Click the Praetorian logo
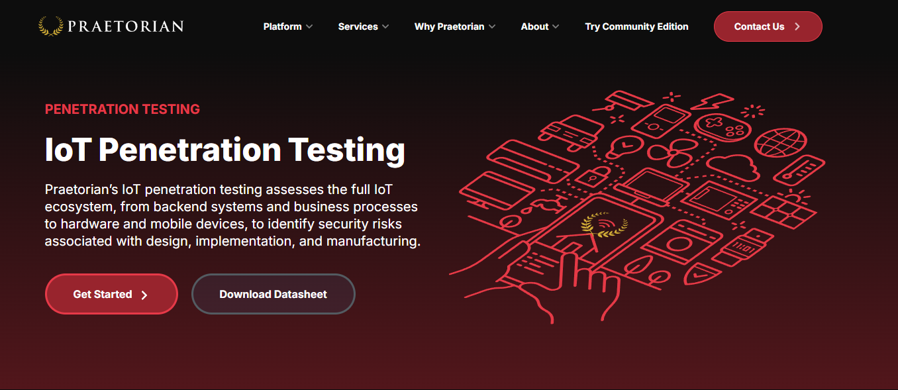This screenshot has width=898, height=390. 111,26
